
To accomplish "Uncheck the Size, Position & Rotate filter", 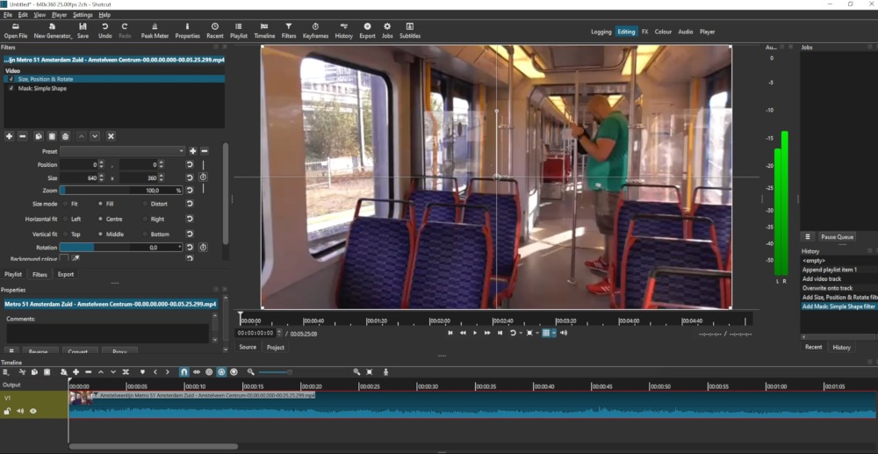I will coord(11,79).
